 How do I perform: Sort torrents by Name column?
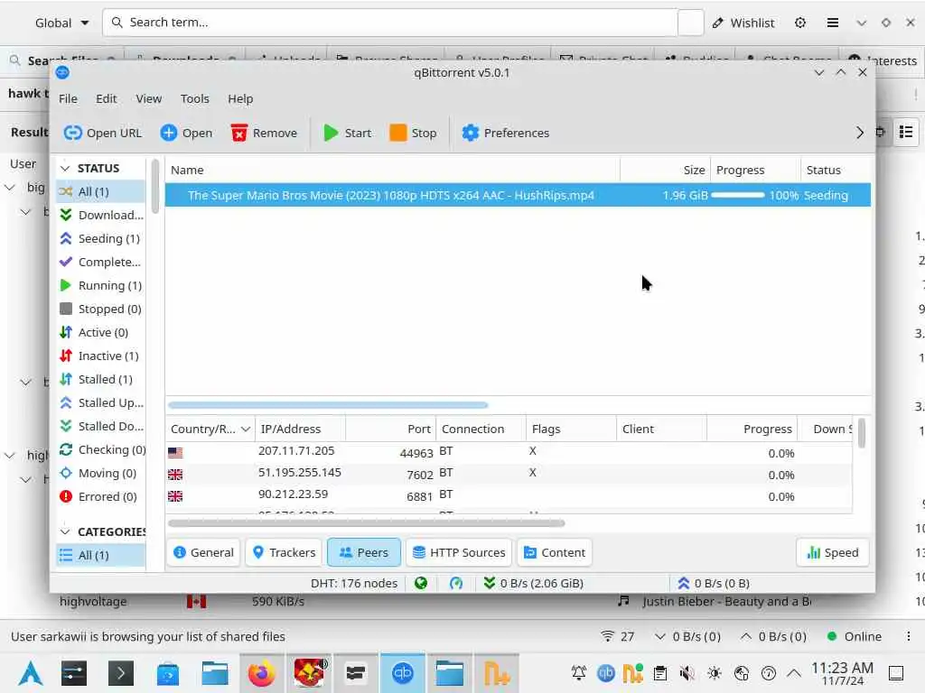[392, 171]
